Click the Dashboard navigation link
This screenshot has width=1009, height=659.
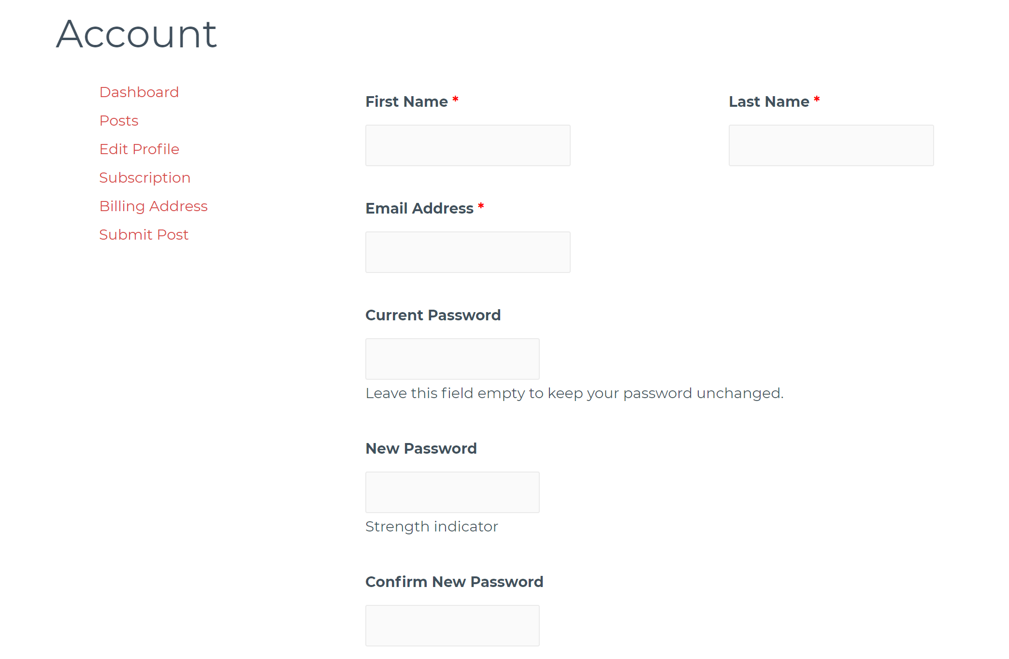coord(139,91)
